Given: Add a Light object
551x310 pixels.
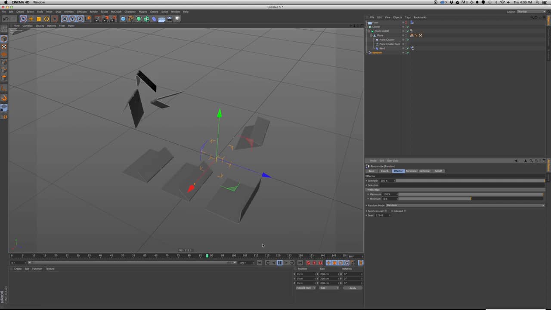Looking at the screenshot, I should 177,19.
